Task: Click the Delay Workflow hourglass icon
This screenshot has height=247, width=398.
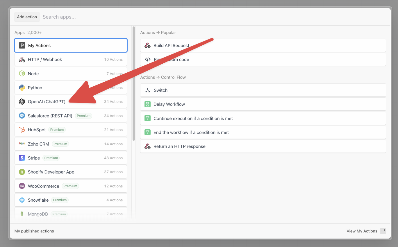Action: point(148,104)
